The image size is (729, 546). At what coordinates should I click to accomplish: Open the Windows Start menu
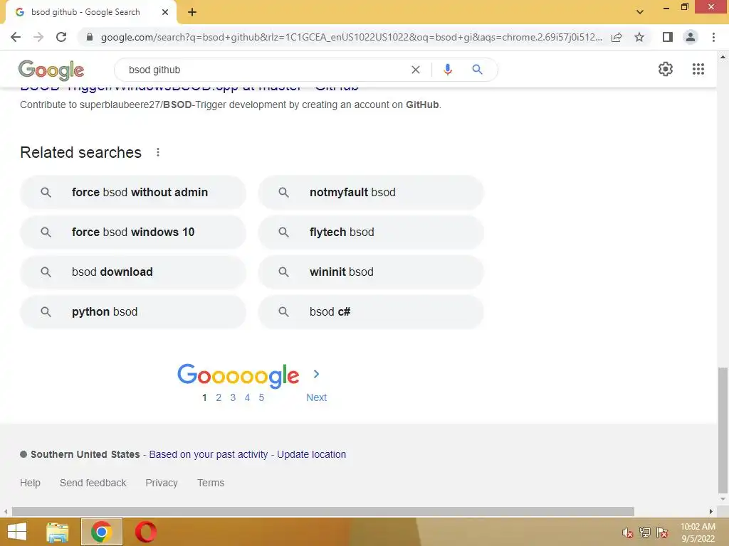tap(17, 532)
